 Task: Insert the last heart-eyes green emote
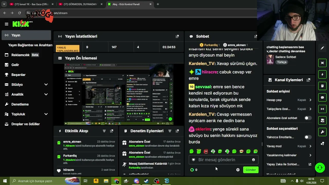tap(255, 151)
